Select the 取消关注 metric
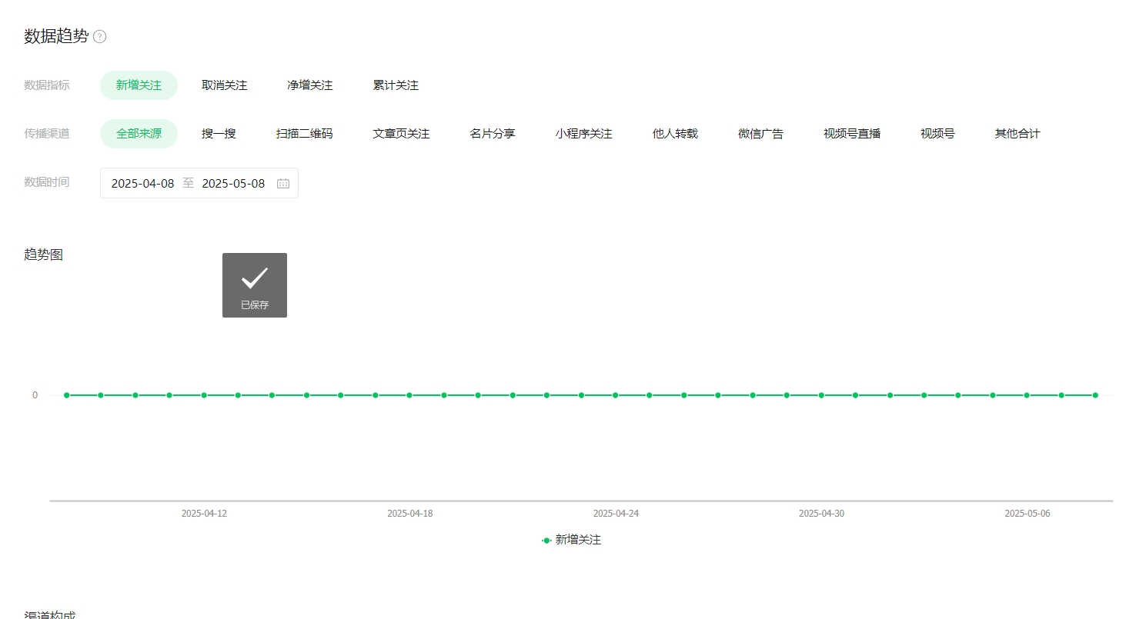The width and height of the screenshot is (1126, 619). pyautogui.click(x=225, y=85)
